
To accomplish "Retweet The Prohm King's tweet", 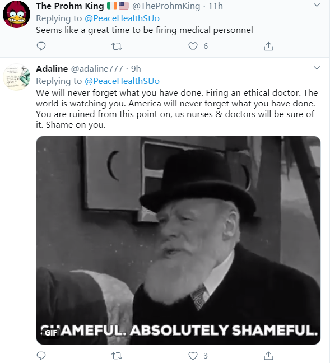I will pyautogui.click(x=117, y=46).
